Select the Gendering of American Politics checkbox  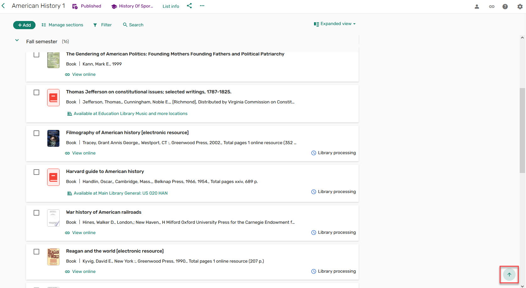point(36,55)
